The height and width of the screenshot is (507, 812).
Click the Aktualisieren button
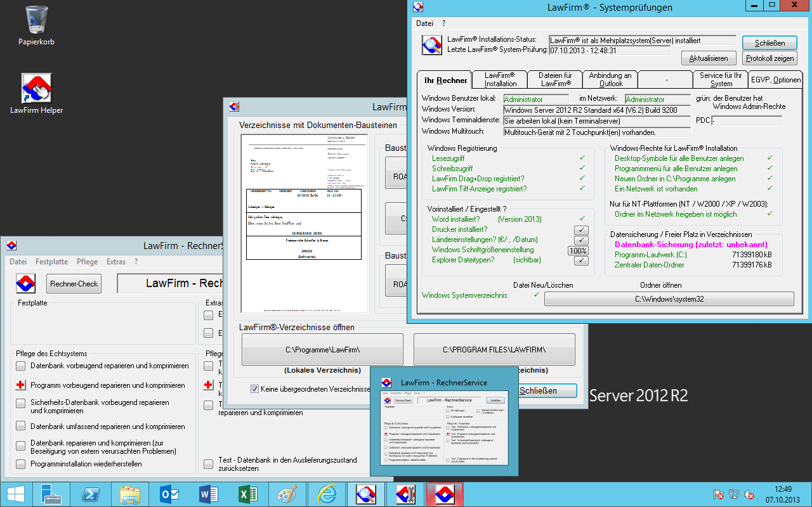(709, 58)
